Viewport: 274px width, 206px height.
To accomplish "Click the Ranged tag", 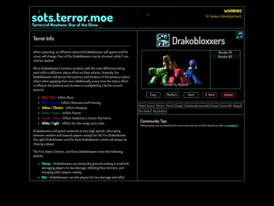I will (237, 106).
